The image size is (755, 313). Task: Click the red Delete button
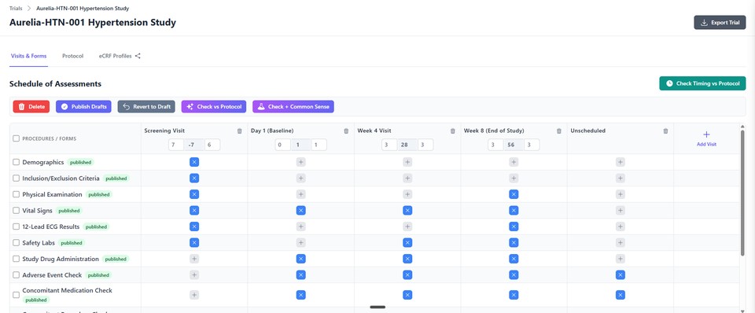click(31, 106)
